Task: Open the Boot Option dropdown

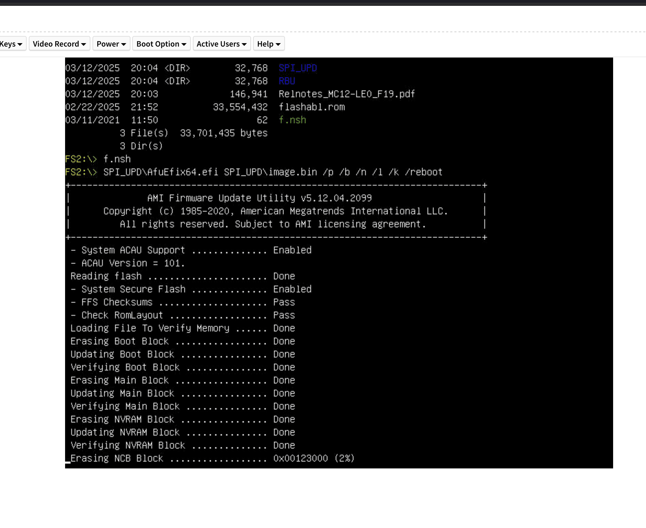Action: pos(161,44)
